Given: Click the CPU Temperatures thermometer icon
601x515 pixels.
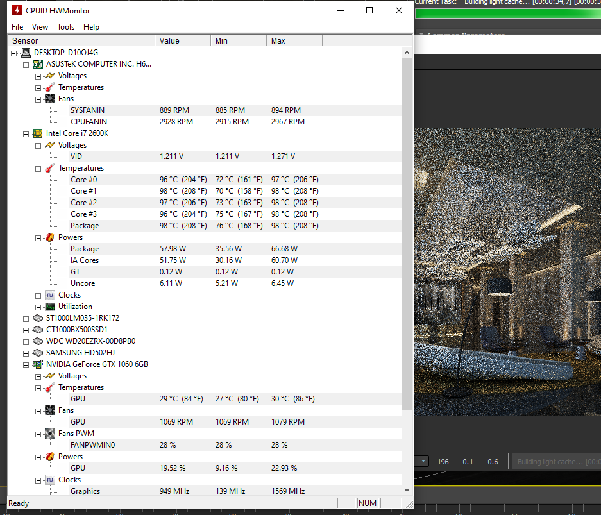Looking at the screenshot, I should click(50, 168).
